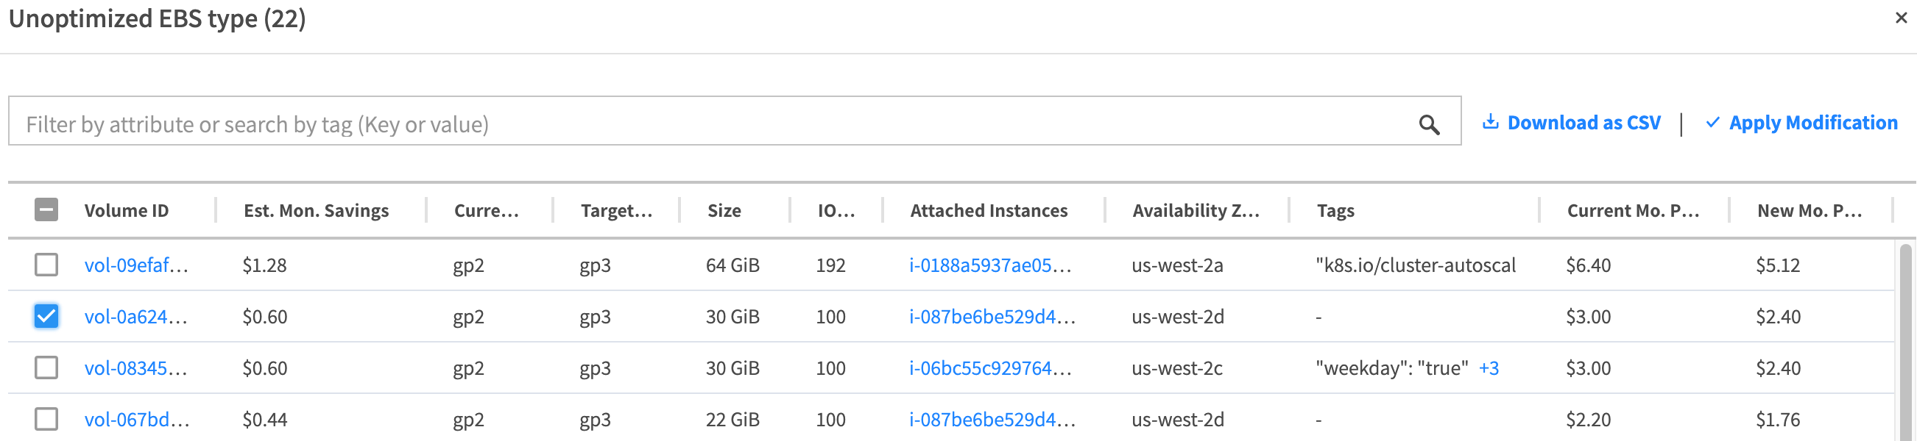Toggle the select-all header checkbox
Image resolution: width=1917 pixels, height=441 pixels.
click(46, 210)
